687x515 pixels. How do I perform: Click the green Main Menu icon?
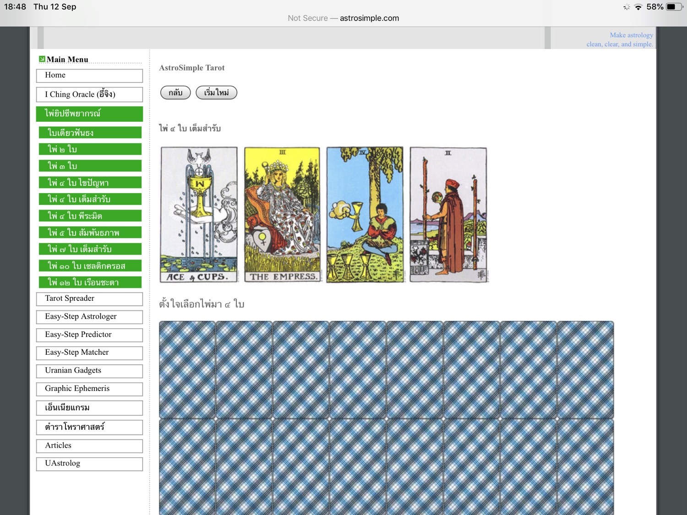(x=42, y=59)
